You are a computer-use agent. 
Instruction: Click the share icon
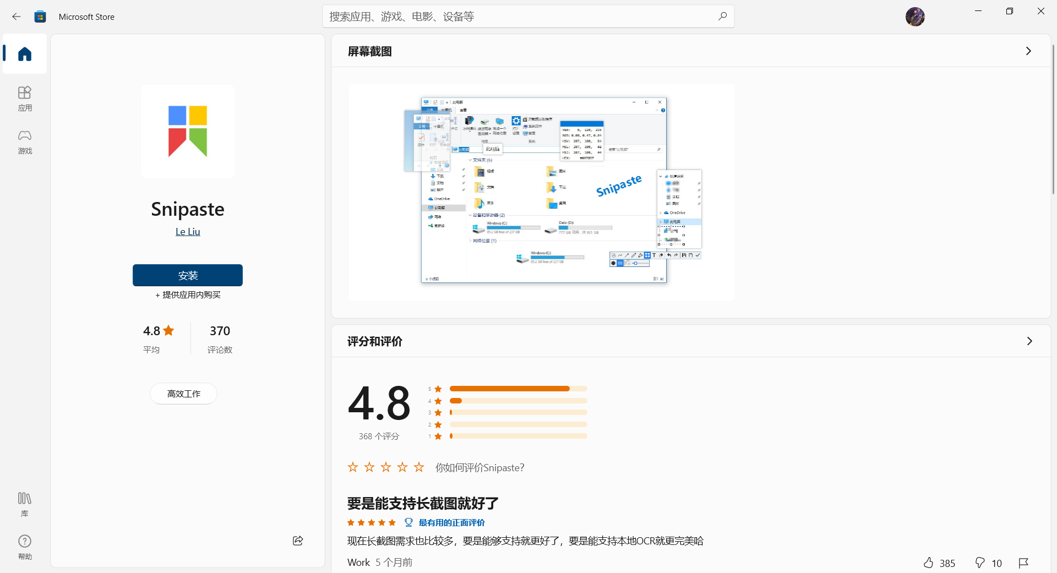click(x=298, y=541)
